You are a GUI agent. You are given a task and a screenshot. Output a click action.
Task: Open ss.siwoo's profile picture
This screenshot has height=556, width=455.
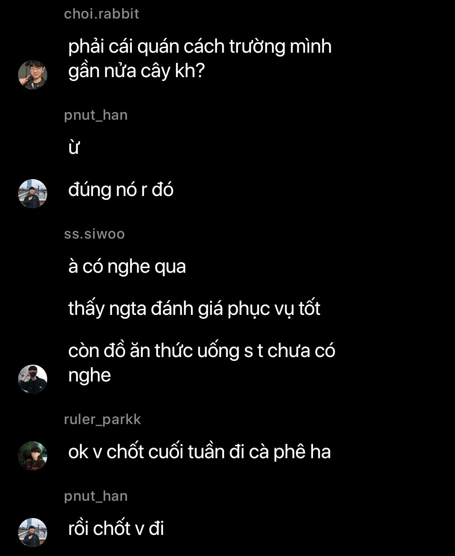click(32, 379)
